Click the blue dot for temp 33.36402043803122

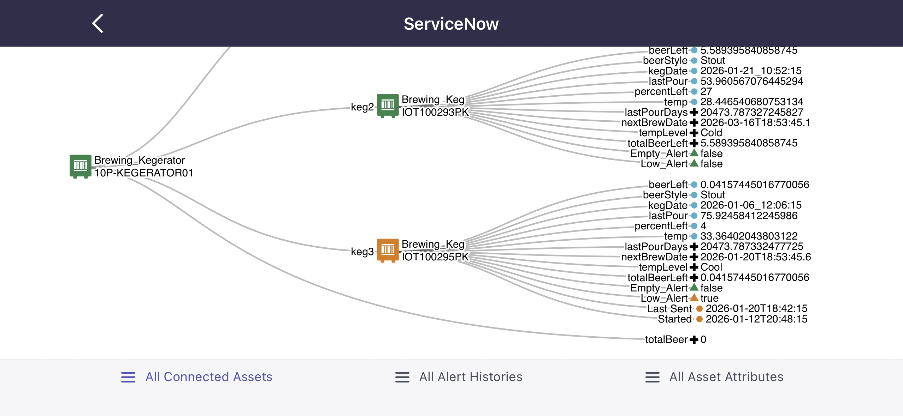point(694,236)
